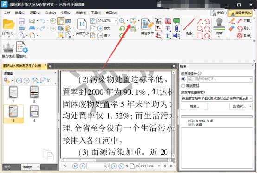Click the 搜索 search button
The width and height of the screenshot is (257, 173).
pos(194,107)
